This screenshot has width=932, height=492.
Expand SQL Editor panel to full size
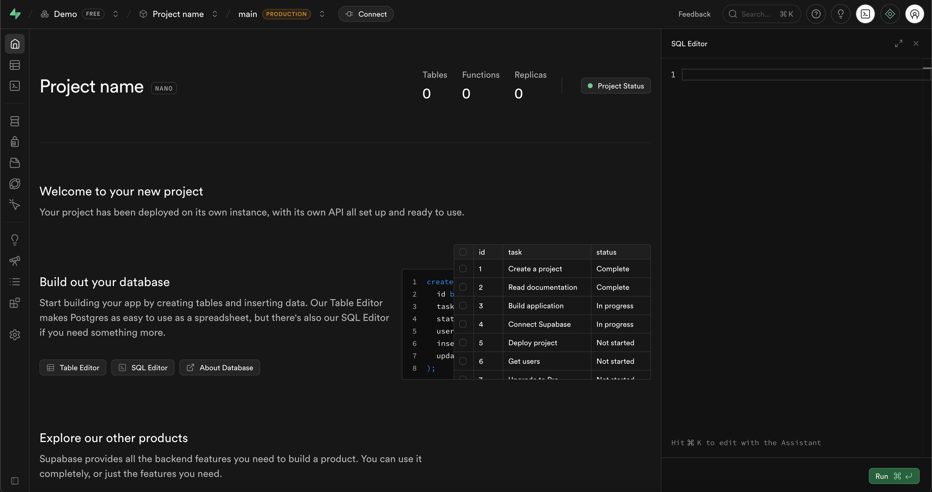[x=899, y=43]
